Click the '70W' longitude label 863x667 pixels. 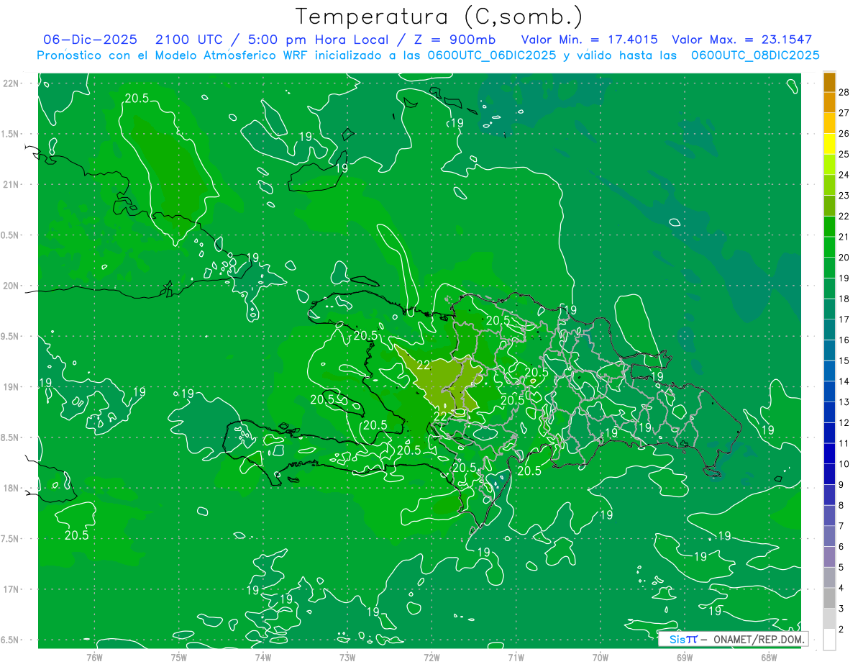pyautogui.click(x=601, y=657)
